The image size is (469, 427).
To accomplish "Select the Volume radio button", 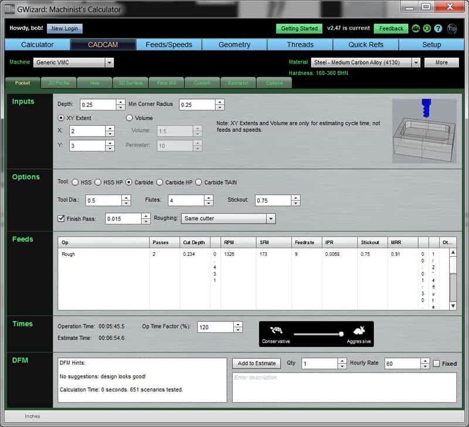I will coord(130,117).
